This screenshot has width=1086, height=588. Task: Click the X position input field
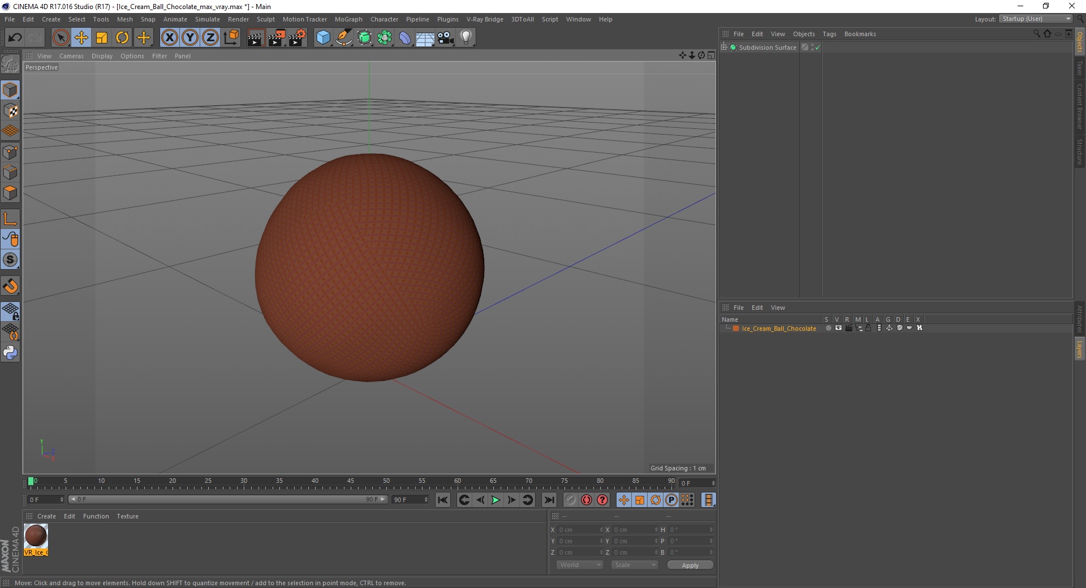[x=580, y=530]
